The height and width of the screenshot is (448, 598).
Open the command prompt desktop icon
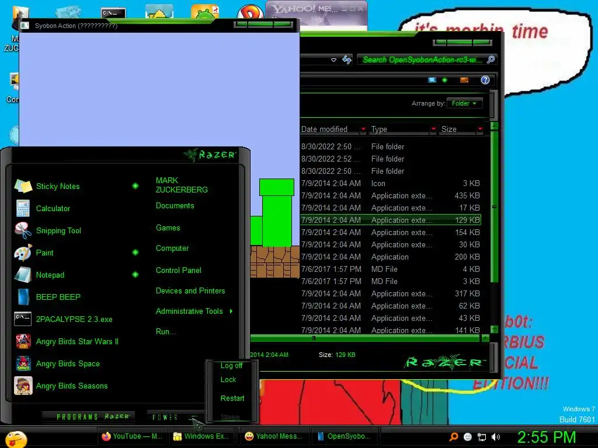point(113,13)
